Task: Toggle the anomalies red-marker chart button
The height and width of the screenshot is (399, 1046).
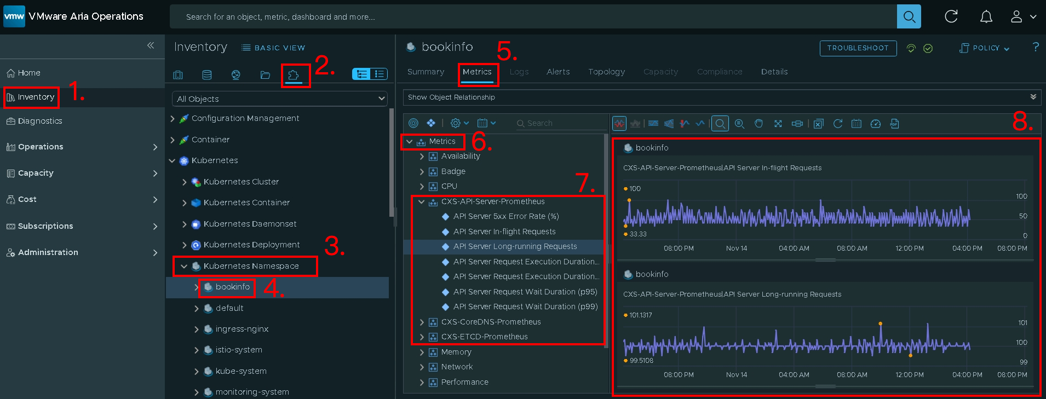Action: point(685,124)
